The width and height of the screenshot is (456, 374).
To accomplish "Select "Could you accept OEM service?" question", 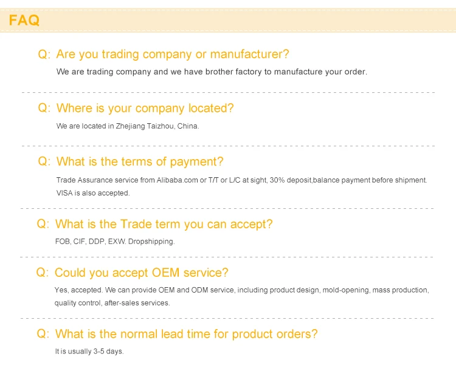I will pyautogui.click(x=142, y=273).
